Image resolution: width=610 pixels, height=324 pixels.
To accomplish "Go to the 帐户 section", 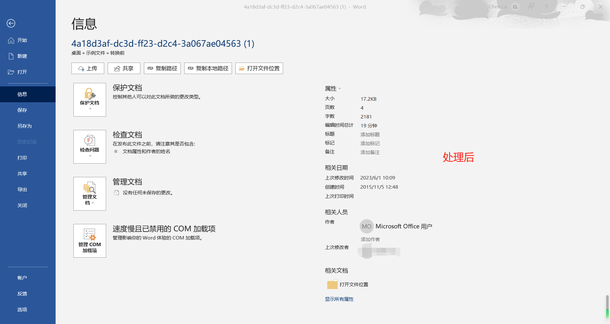I will point(22,277).
